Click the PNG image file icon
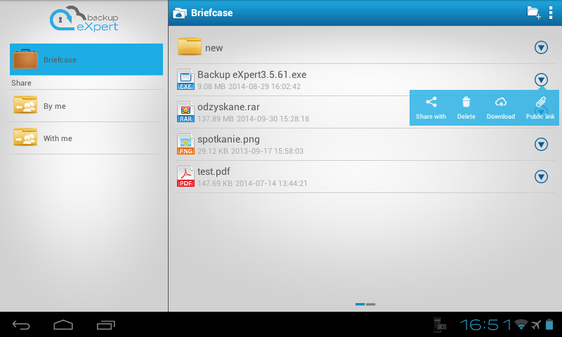 (185, 144)
